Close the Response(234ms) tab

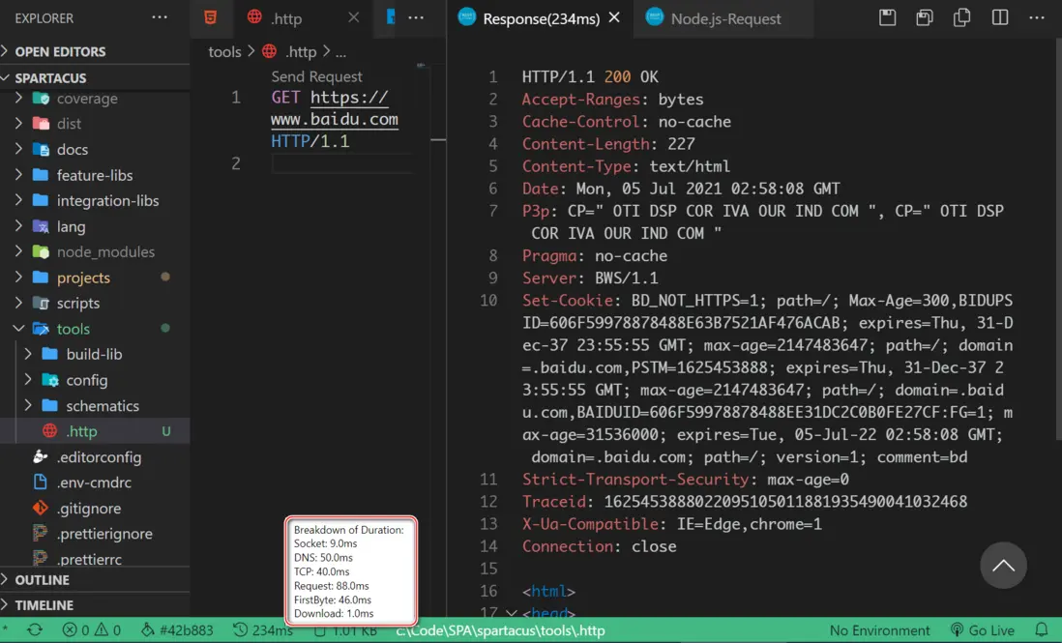click(x=614, y=17)
